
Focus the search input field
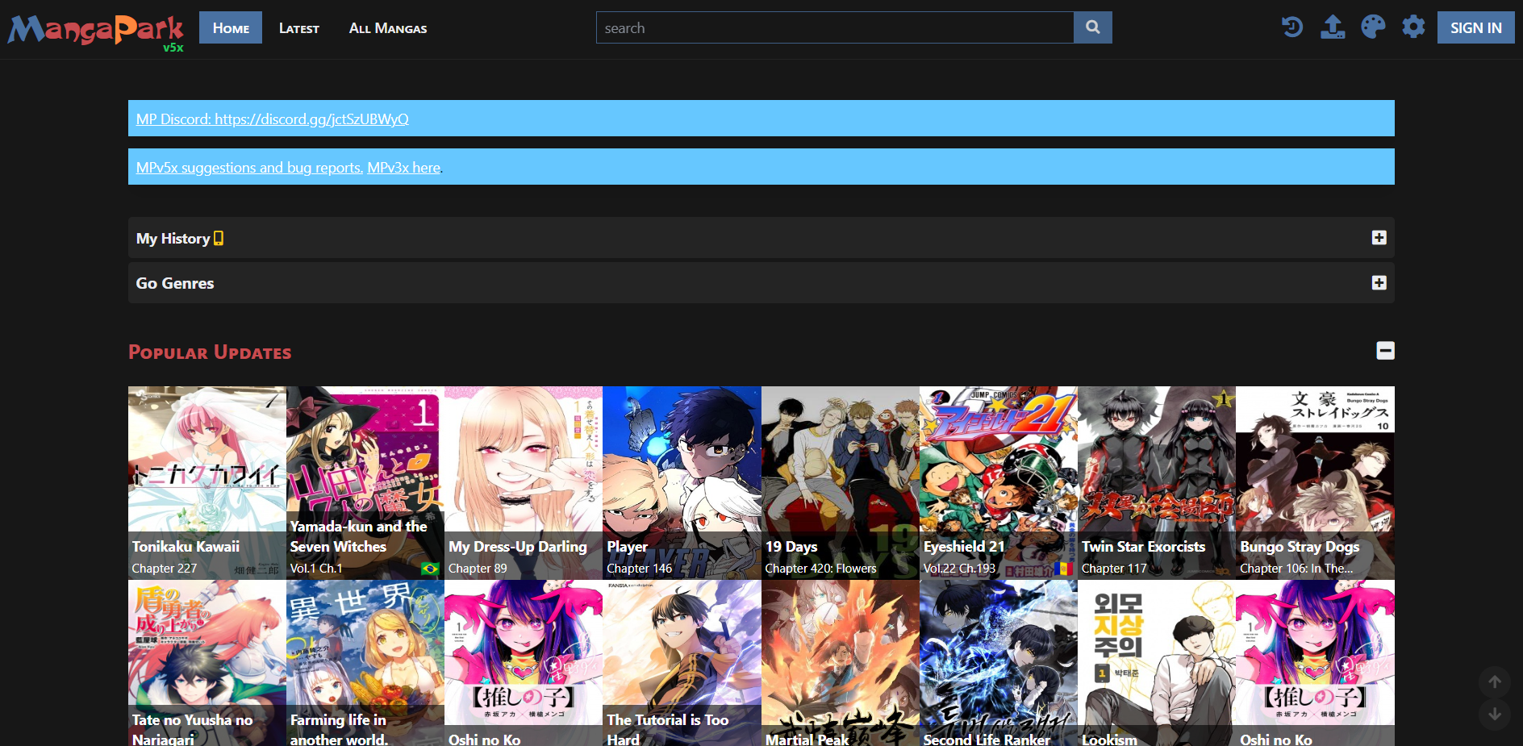835,27
